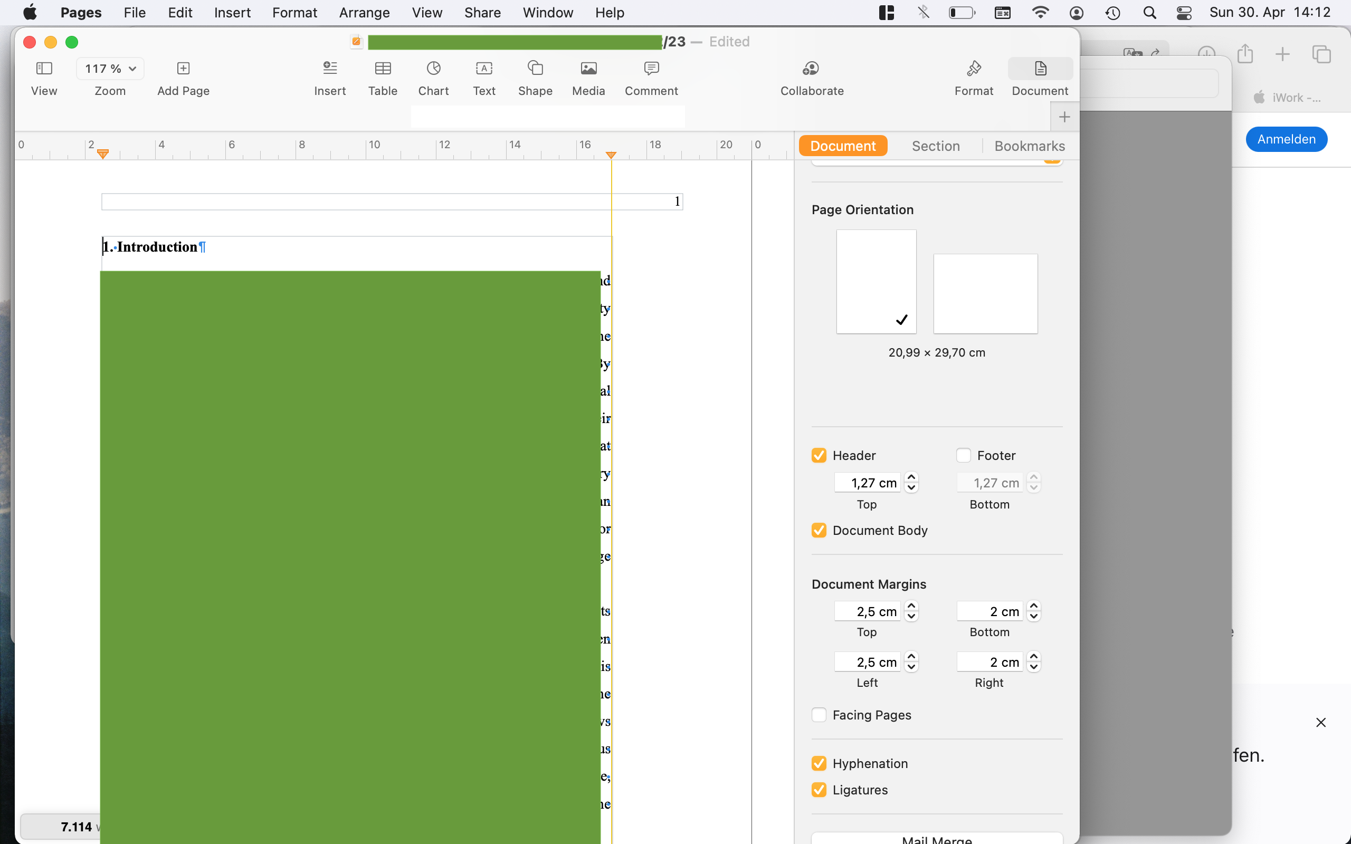Increase the Left document margin stepper
Screen dimensions: 1351x844
point(911,657)
